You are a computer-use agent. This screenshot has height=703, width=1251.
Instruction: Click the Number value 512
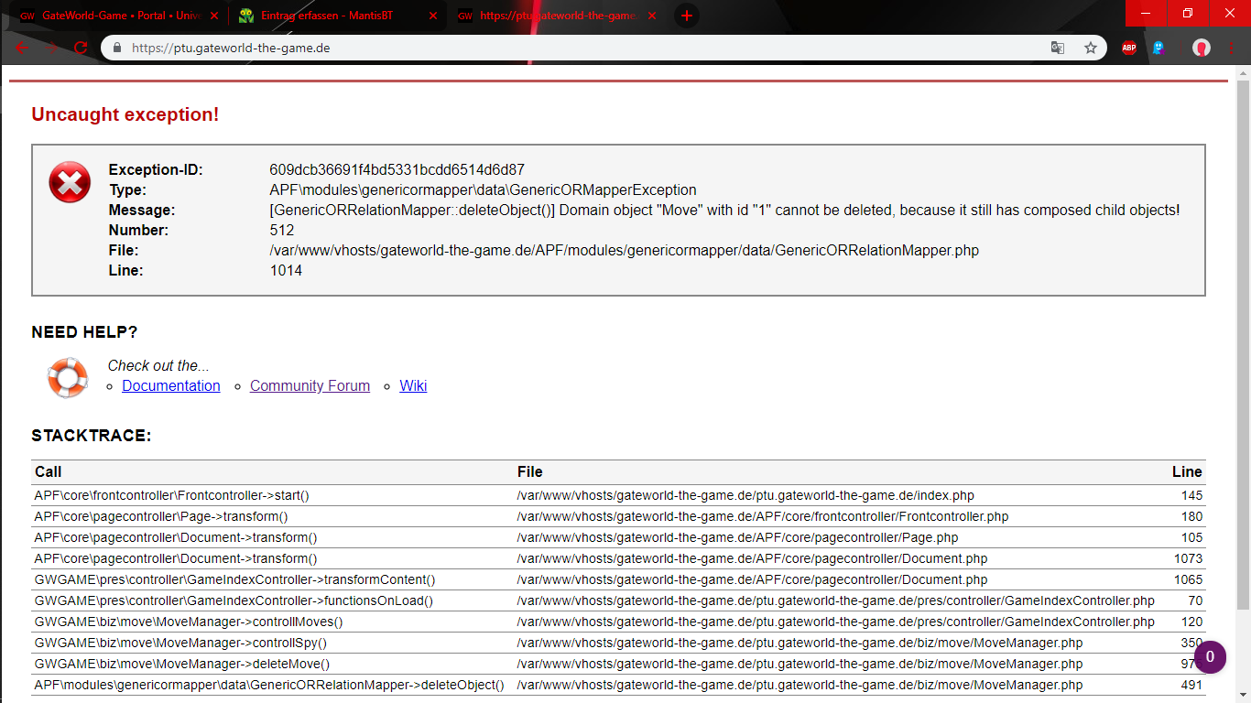[282, 230]
